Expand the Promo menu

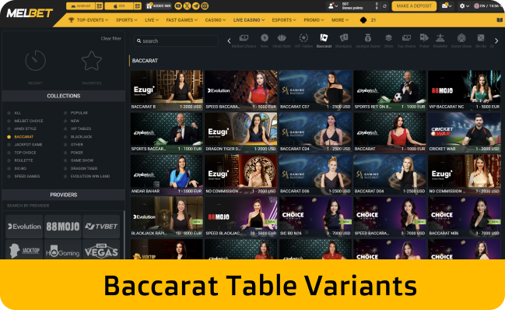pos(314,20)
